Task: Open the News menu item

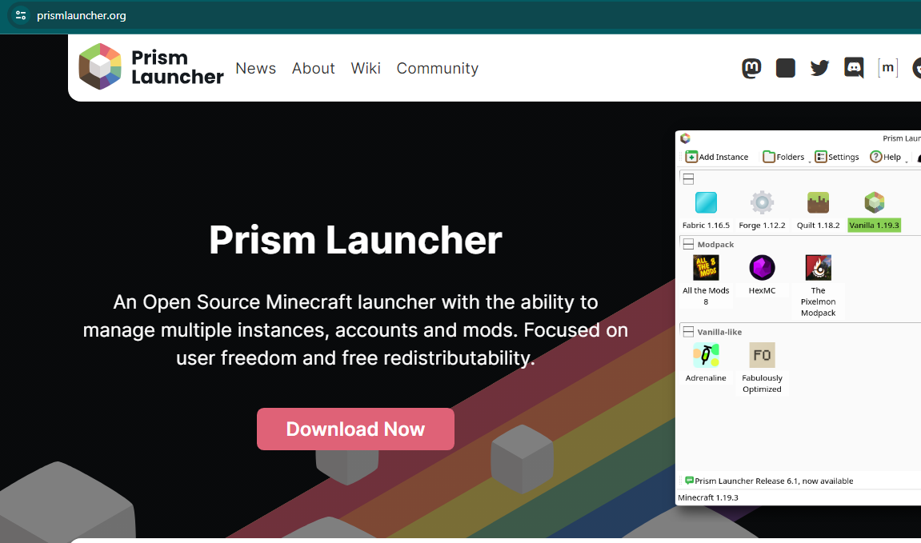Action: pyautogui.click(x=255, y=68)
